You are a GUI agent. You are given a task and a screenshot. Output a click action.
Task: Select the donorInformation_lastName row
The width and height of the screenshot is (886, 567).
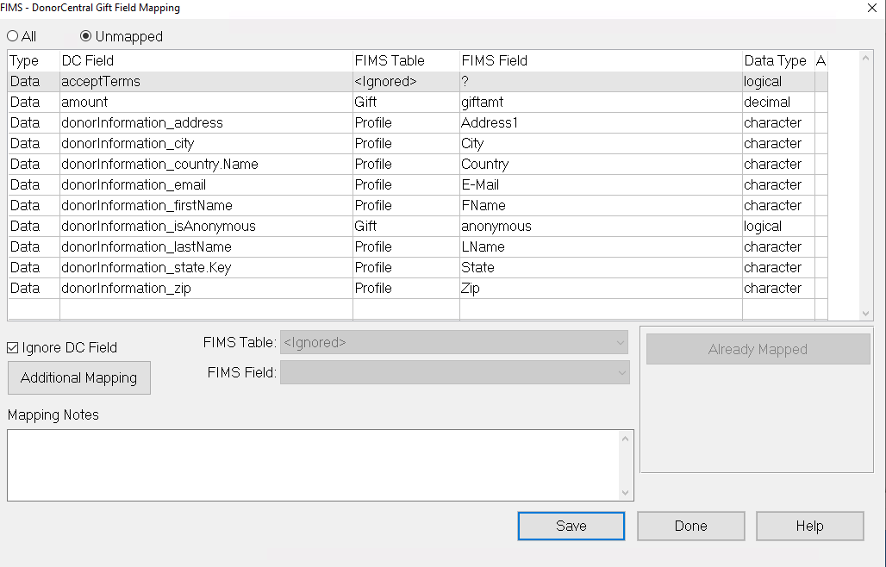(x=417, y=246)
